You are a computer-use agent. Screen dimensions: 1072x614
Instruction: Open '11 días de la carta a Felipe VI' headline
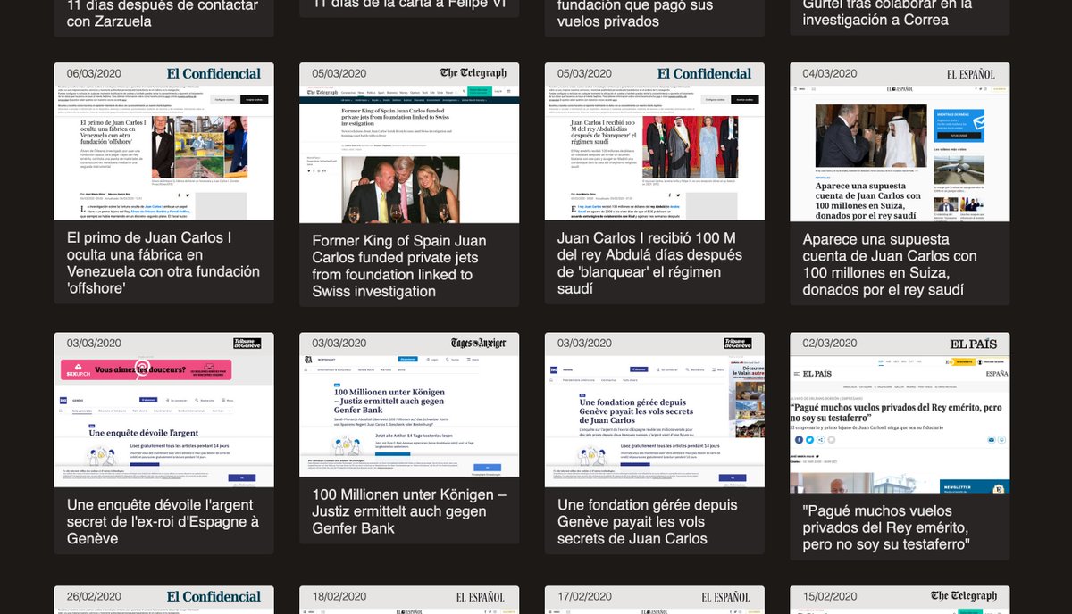pos(410,5)
